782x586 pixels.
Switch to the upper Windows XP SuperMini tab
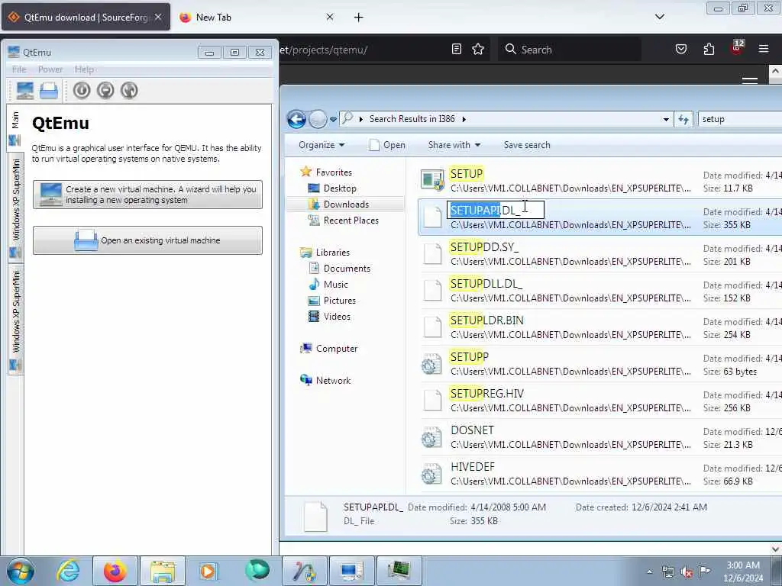[x=15, y=206]
